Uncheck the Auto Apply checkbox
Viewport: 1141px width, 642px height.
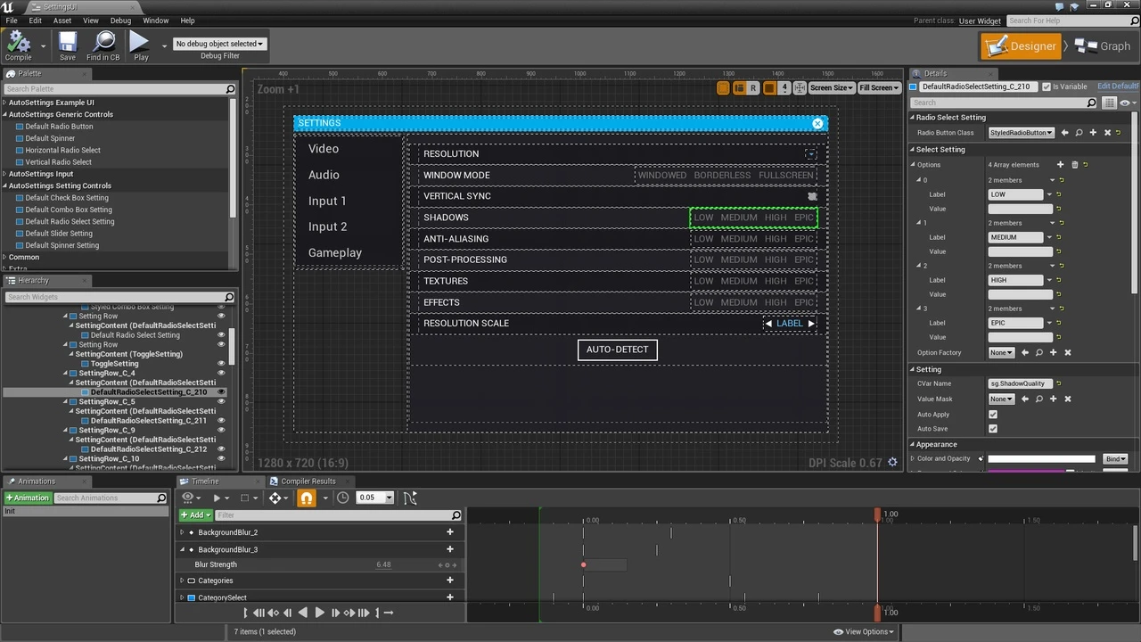(x=993, y=415)
